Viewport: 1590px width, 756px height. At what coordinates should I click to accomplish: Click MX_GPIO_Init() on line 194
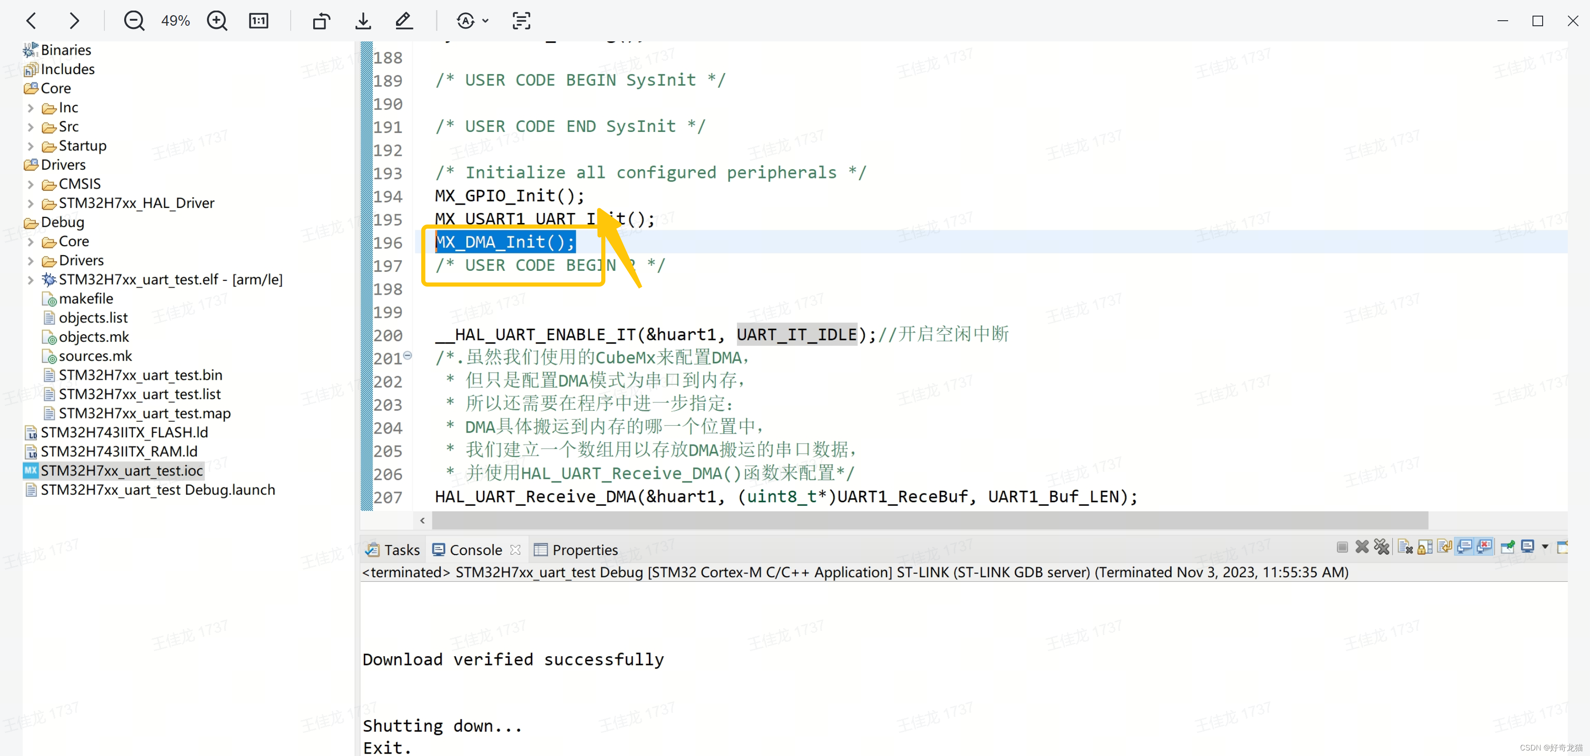point(509,196)
